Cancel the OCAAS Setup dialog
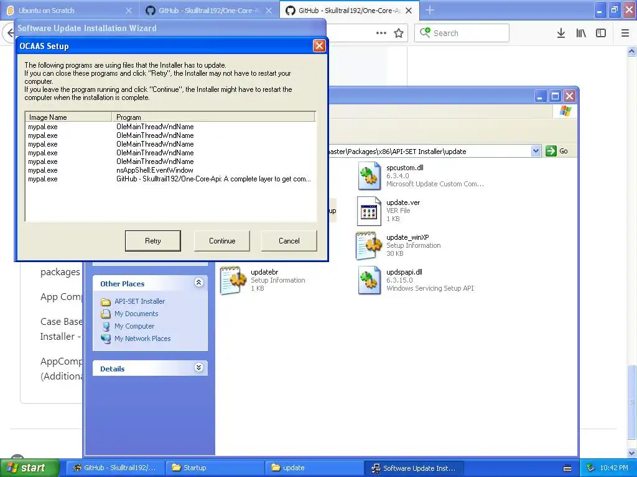The image size is (637, 477). [289, 241]
